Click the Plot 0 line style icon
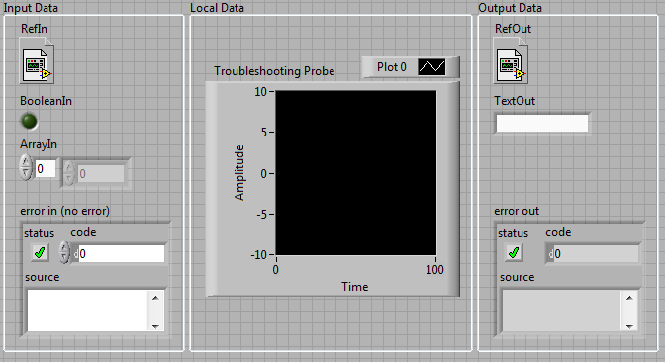 tap(431, 67)
